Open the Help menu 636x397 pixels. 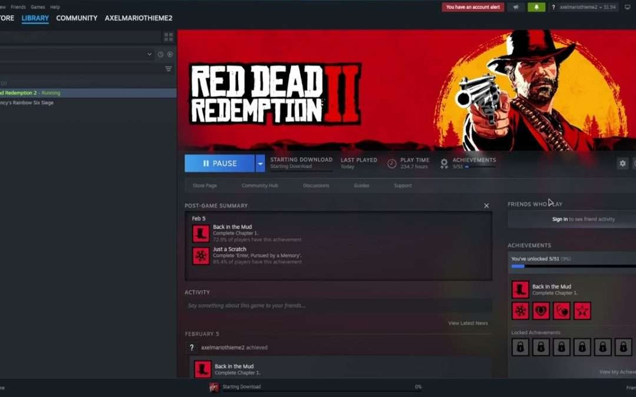55,7
